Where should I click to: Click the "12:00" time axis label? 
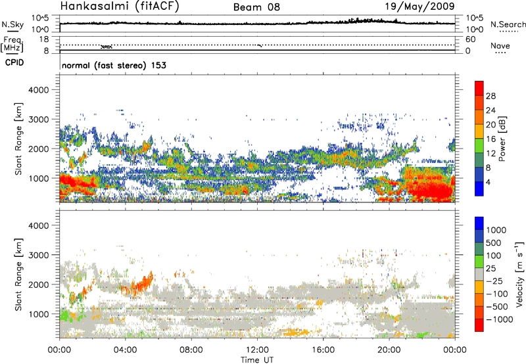(x=257, y=350)
